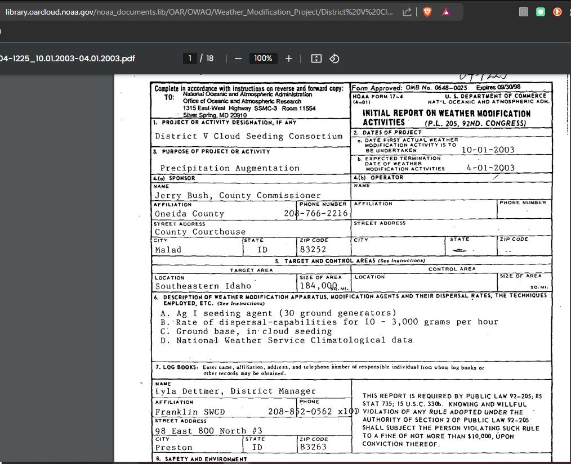Click line 'A. Ag I seeding agent'
Screen dimensions: 571x464
click(x=278, y=313)
